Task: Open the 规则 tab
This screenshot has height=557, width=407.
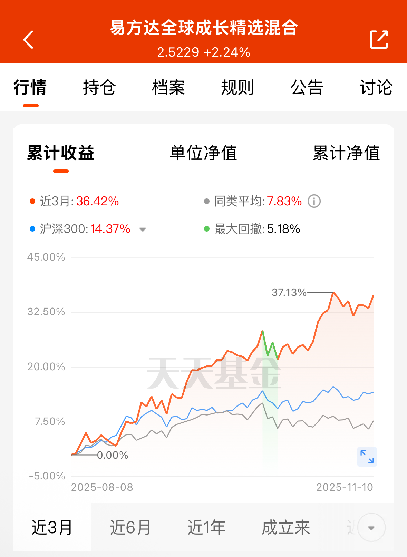Action: click(238, 87)
